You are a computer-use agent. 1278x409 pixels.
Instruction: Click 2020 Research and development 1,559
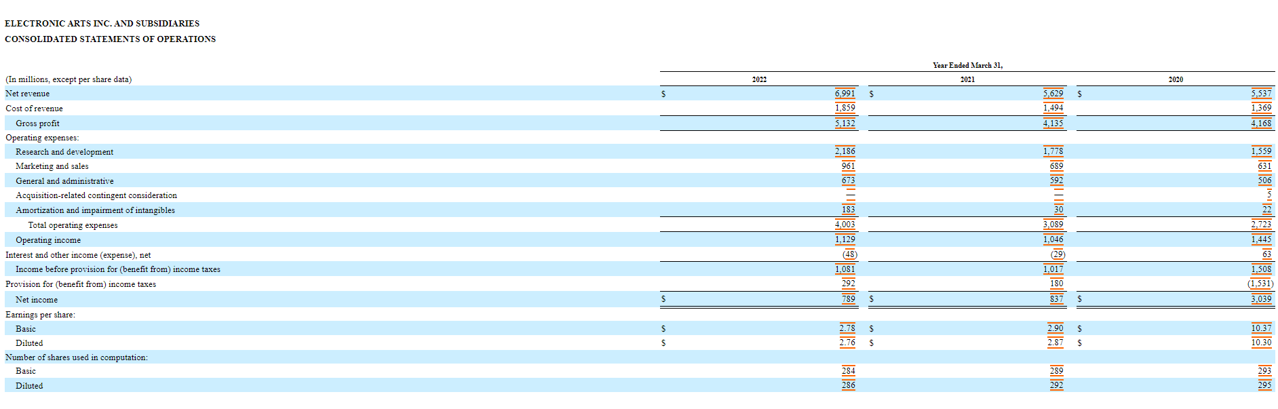click(x=1261, y=151)
